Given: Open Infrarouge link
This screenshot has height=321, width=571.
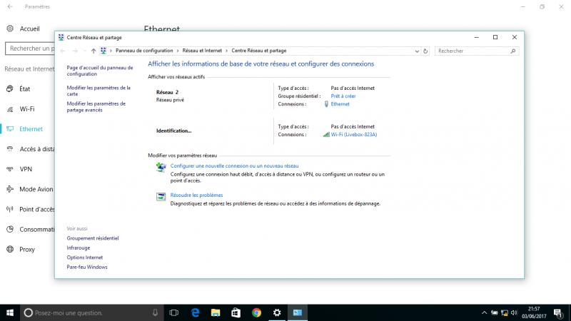Looking at the screenshot, I should [79, 248].
